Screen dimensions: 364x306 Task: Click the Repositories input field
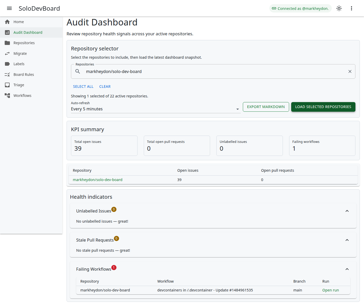coord(213,71)
